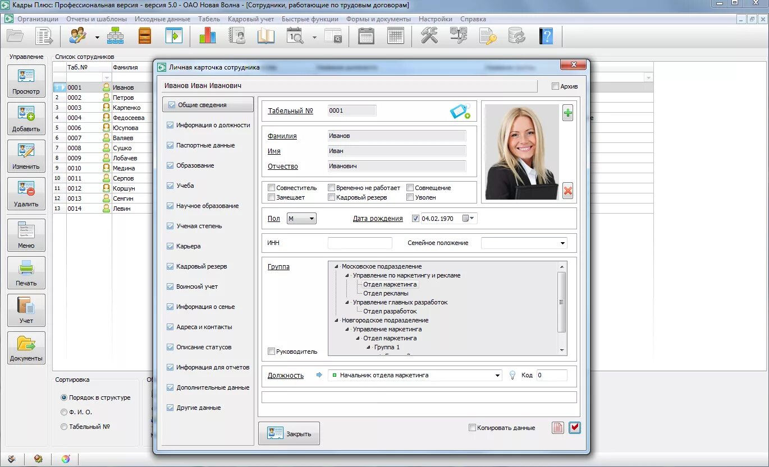Select the Ф. И. О. sorting option
Viewport: 769px width, 467px height.
coord(63,412)
